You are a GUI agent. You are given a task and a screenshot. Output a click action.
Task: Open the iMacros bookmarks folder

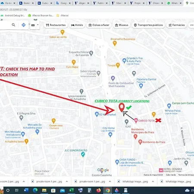(63, 16)
